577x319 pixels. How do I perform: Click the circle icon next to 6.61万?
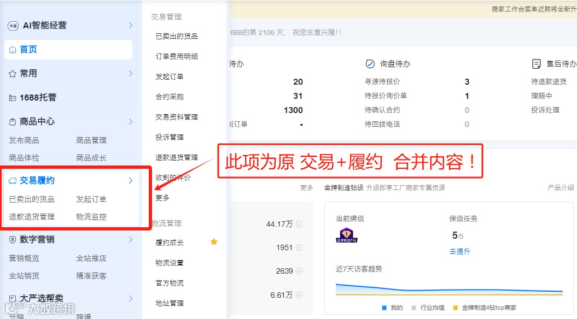[299, 295]
